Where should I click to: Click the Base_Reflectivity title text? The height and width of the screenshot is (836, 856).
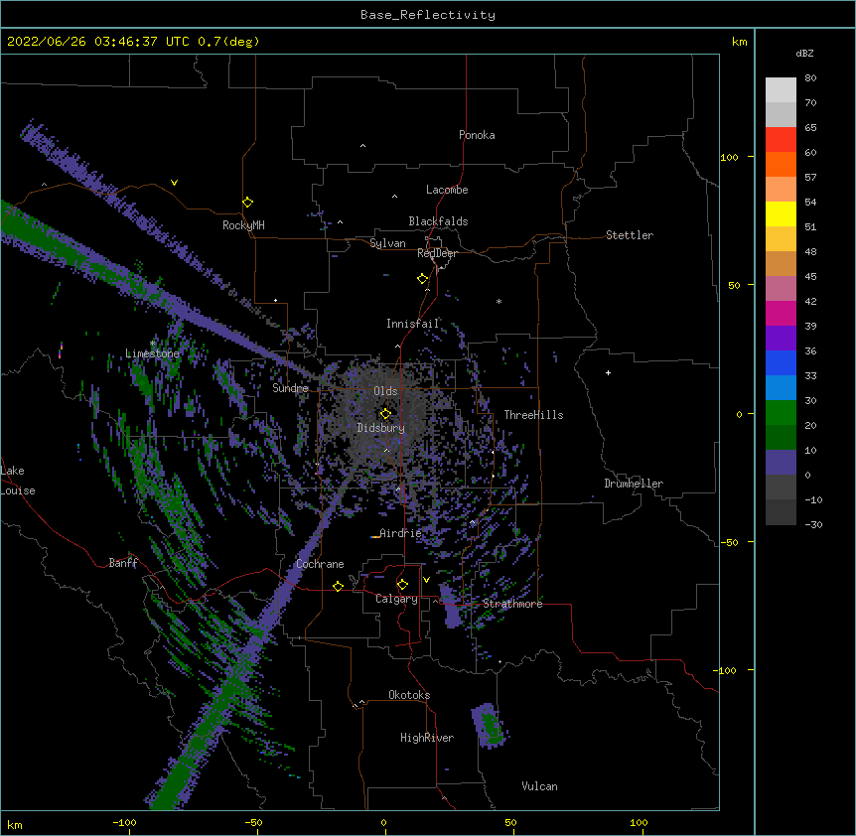click(x=428, y=15)
